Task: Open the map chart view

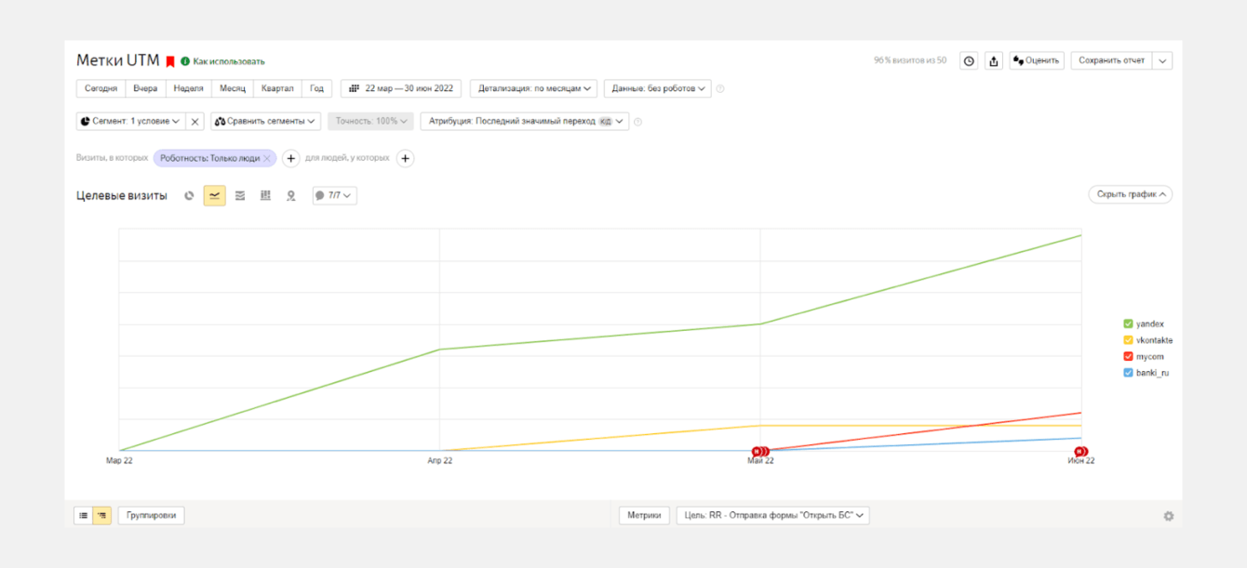Action: [x=291, y=195]
